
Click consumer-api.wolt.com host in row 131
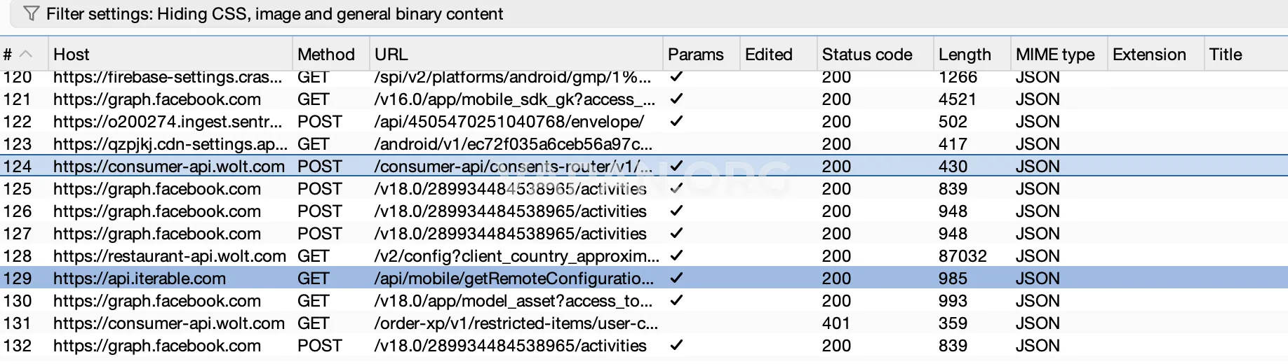169,323
